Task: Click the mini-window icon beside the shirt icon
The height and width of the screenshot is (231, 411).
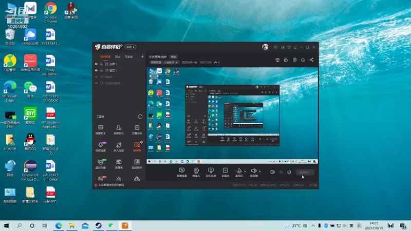Action: [283, 47]
